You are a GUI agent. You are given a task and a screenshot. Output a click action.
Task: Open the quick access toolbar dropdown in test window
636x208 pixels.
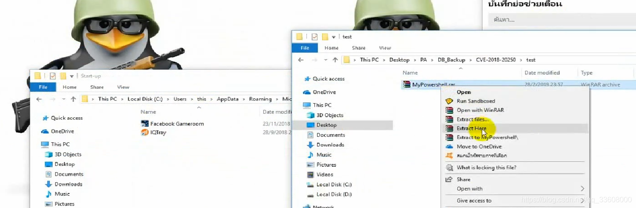pyautogui.click(x=333, y=37)
